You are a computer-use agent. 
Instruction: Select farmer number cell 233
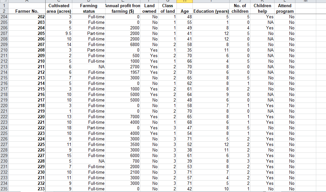click(x=27, y=189)
